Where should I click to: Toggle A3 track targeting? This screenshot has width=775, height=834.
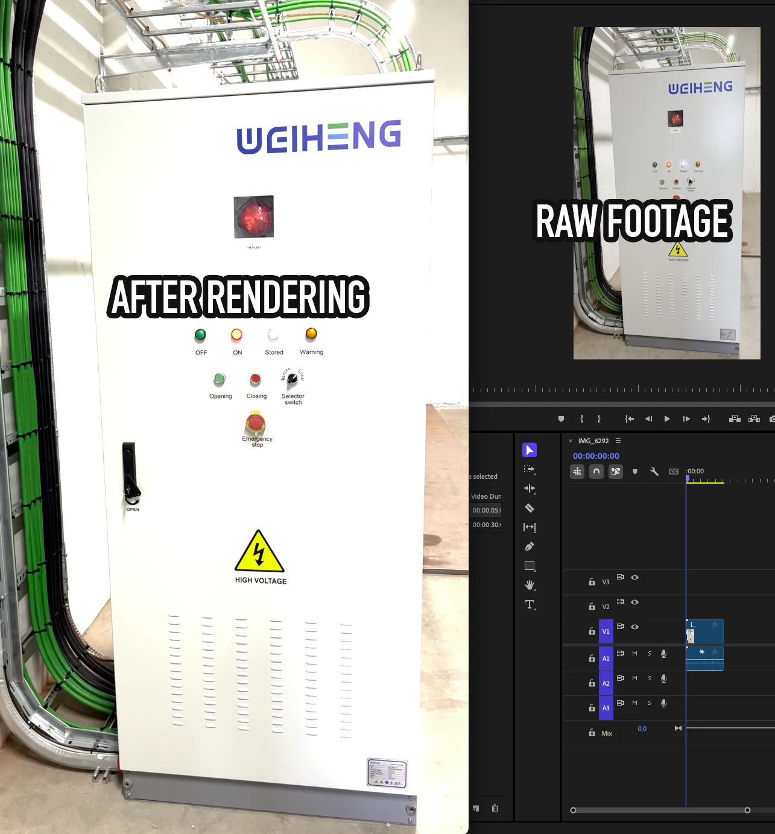pyautogui.click(x=606, y=708)
